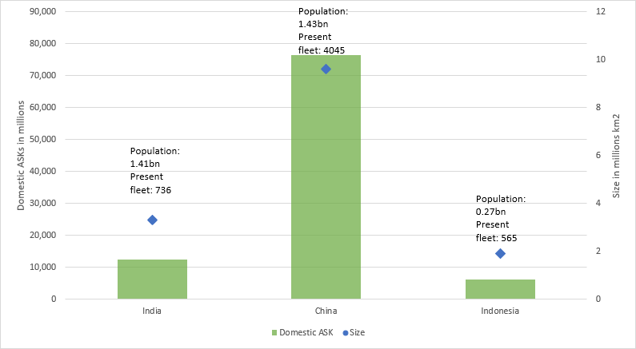Select the 'Domestic ASKs in millions' axis title

pyautogui.click(x=21, y=156)
